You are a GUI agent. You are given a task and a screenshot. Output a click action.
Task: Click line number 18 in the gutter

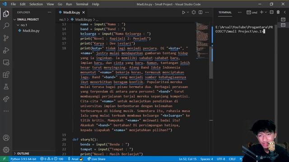[64, 48]
